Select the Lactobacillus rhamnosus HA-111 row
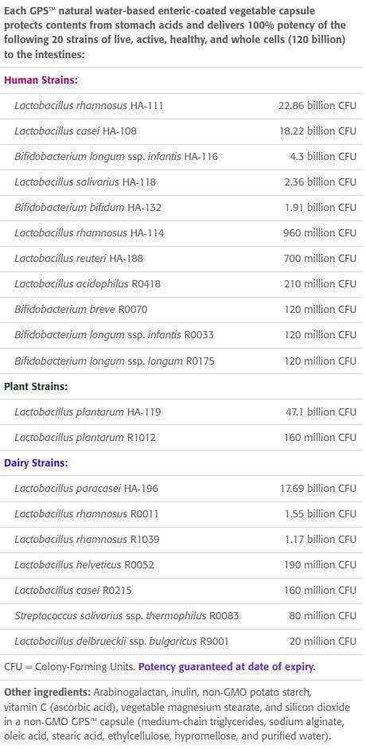 pyautogui.click(x=181, y=106)
